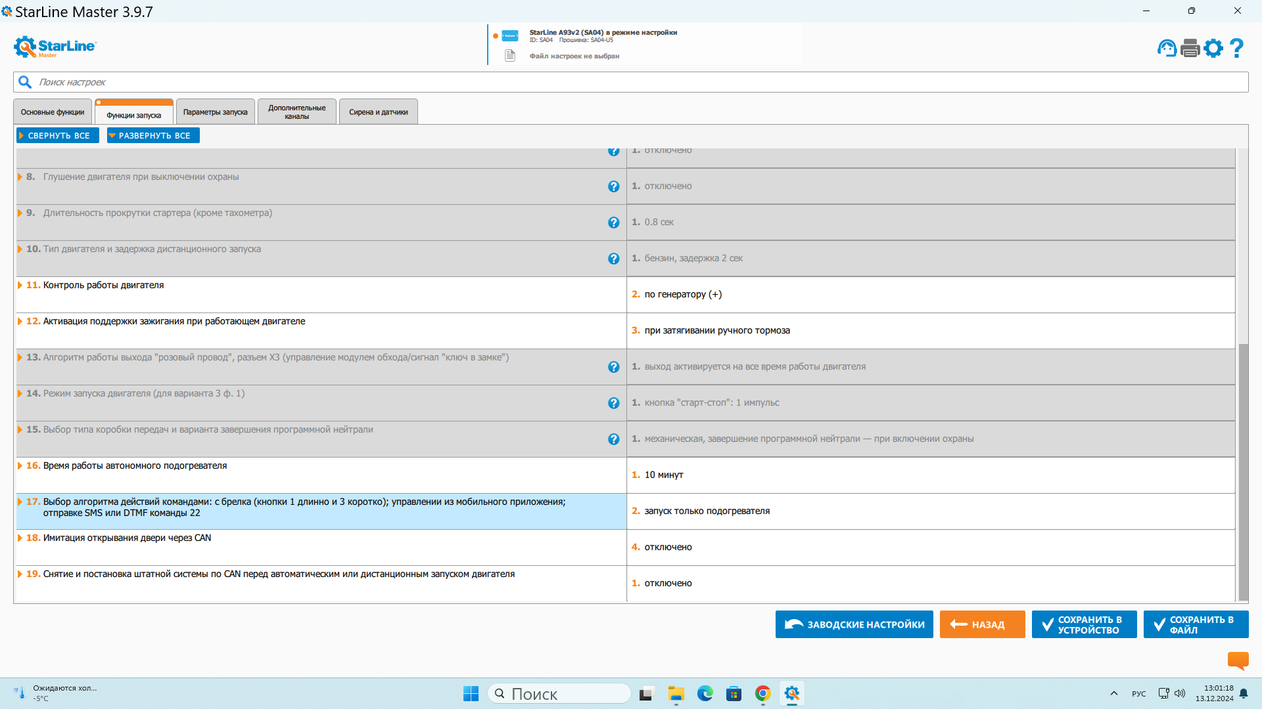Image resolution: width=1262 pixels, height=709 pixels.
Task: Click the НАЗАД button
Action: coord(982,624)
